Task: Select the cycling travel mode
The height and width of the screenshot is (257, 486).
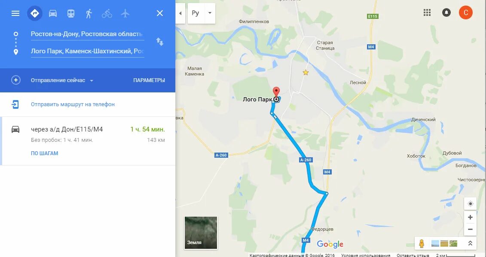Action: click(107, 13)
